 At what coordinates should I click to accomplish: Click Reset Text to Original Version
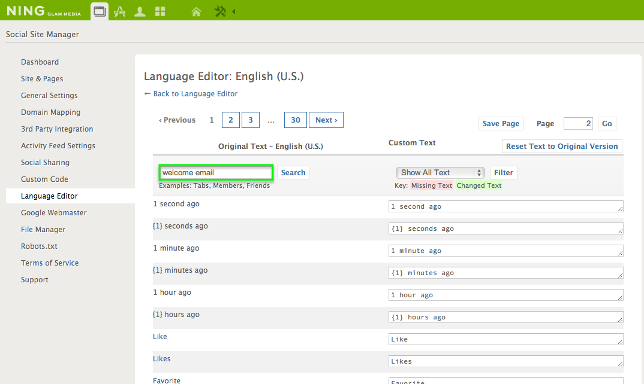click(x=561, y=146)
